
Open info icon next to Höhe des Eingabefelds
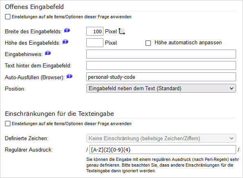pyautogui.click(x=66, y=41)
